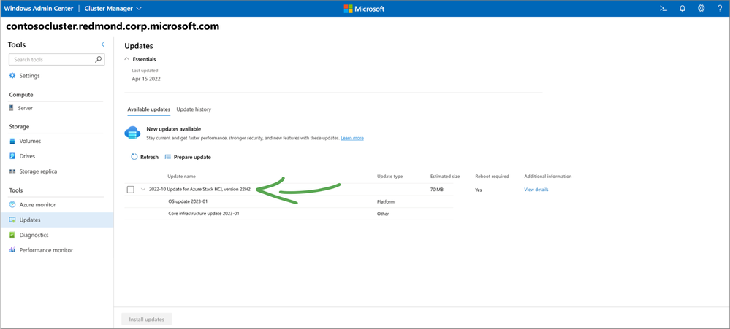Click Additional information column header
The height and width of the screenshot is (329, 730).
pos(548,177)
